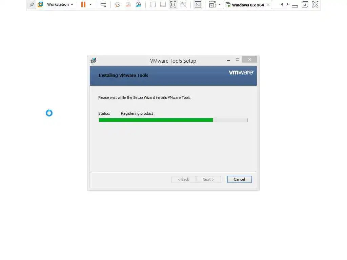The image size is (347, 260).
Task: Open the console view
Action: 198,4
